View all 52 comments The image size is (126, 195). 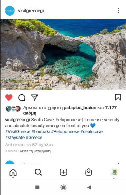pyautogui.click(x=29, y=145)
